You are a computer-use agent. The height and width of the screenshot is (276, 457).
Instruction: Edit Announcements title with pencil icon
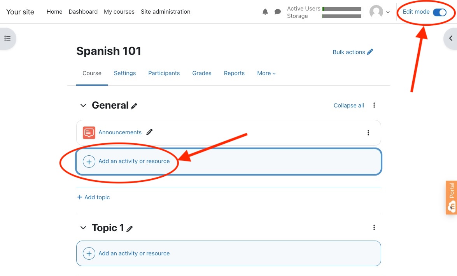(x=149, y=132)
